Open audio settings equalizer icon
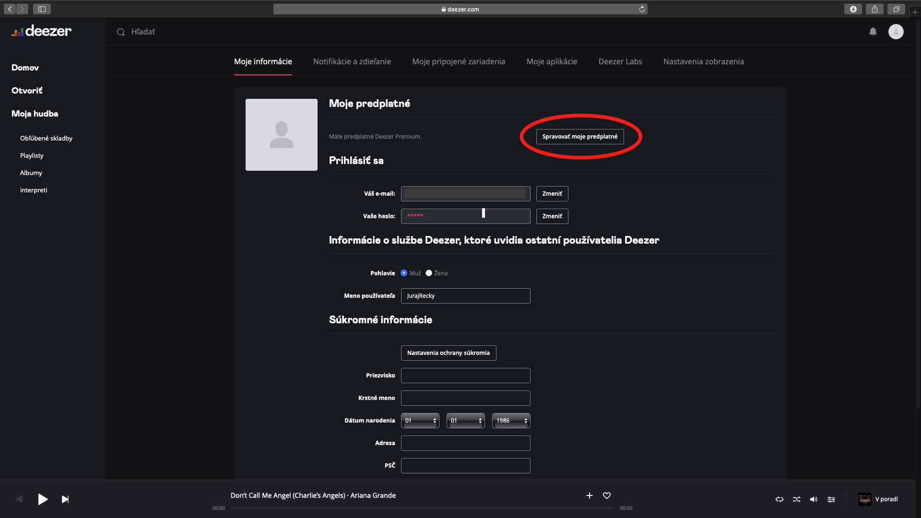This screenshot has width=921, height=518. point(831,499)
